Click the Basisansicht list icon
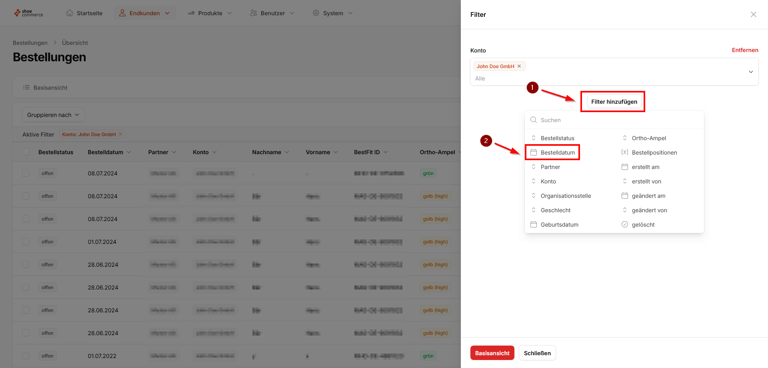 tap(26, 87)
